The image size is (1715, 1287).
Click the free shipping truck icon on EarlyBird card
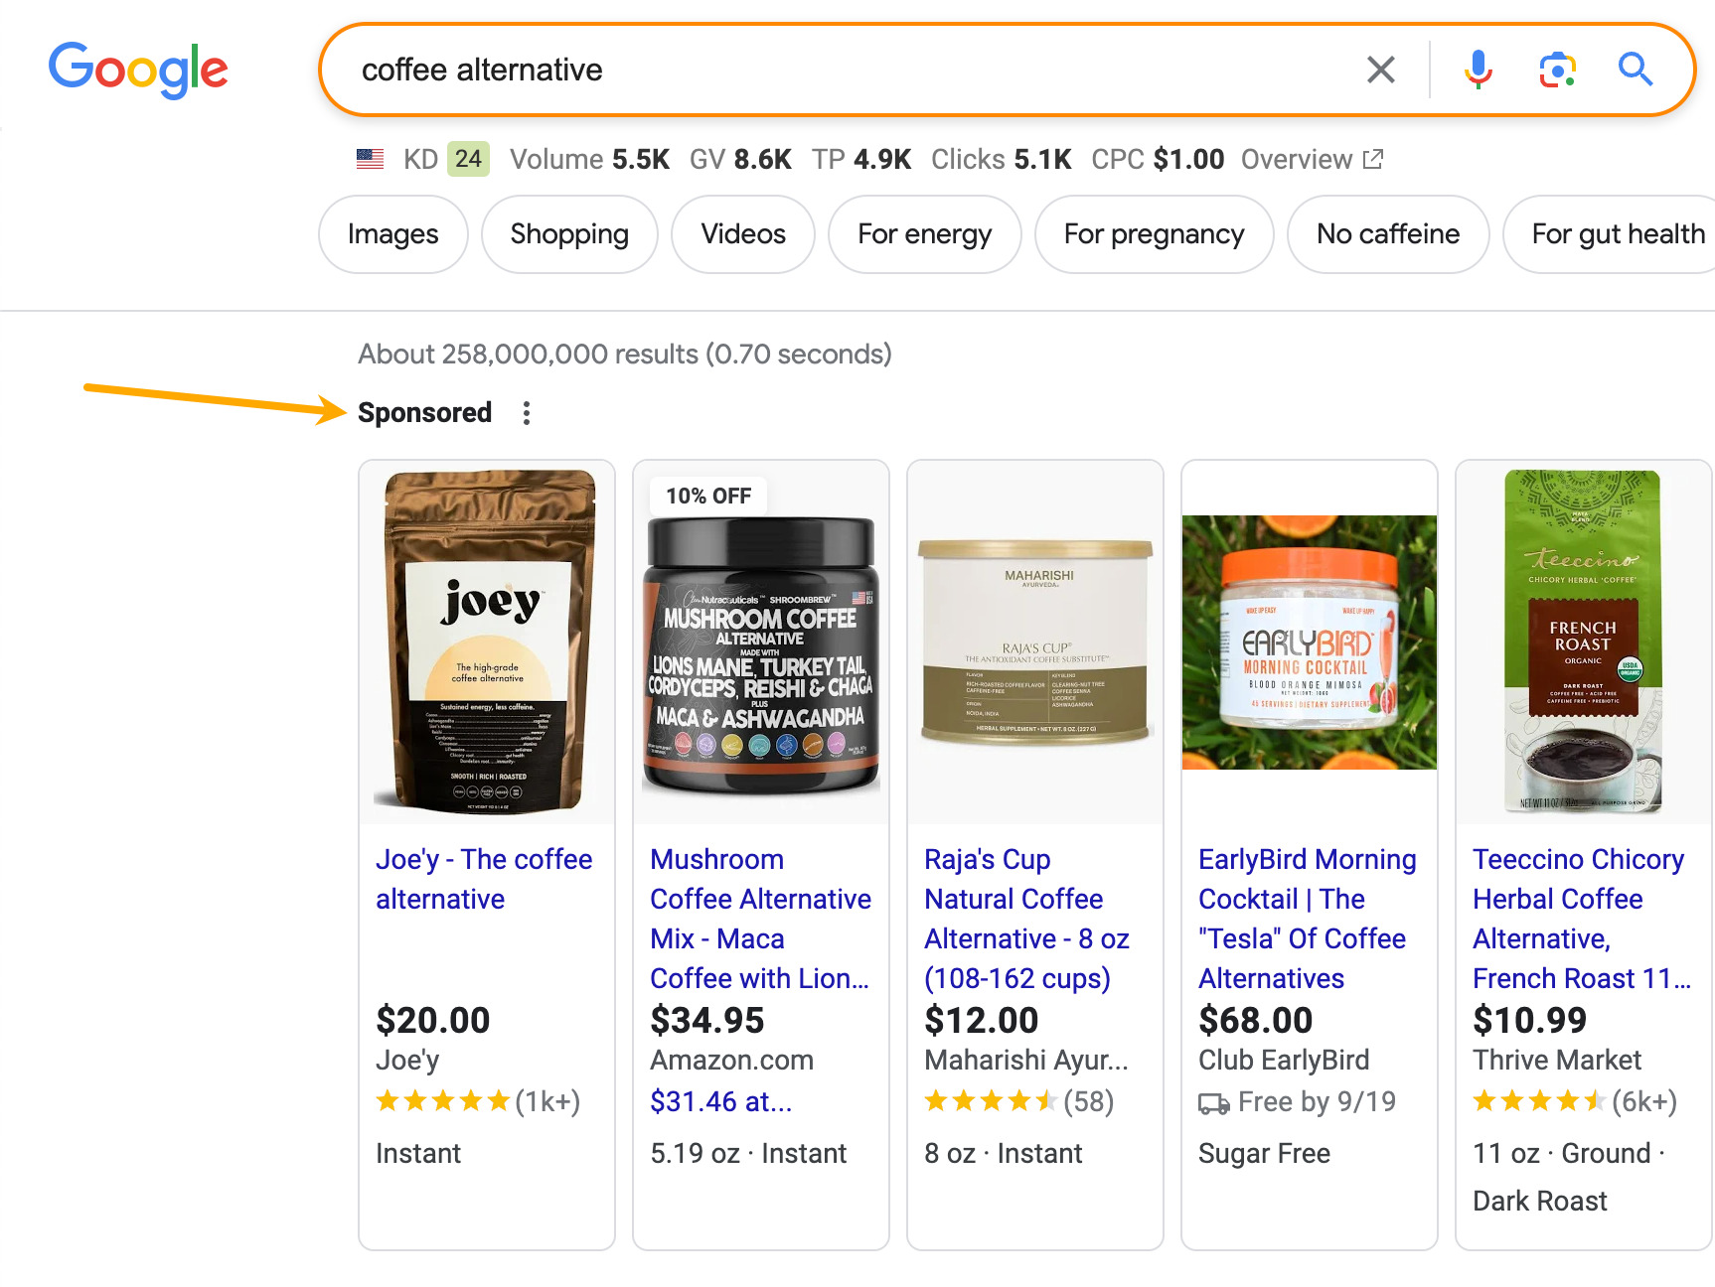coord(1214,1102)
